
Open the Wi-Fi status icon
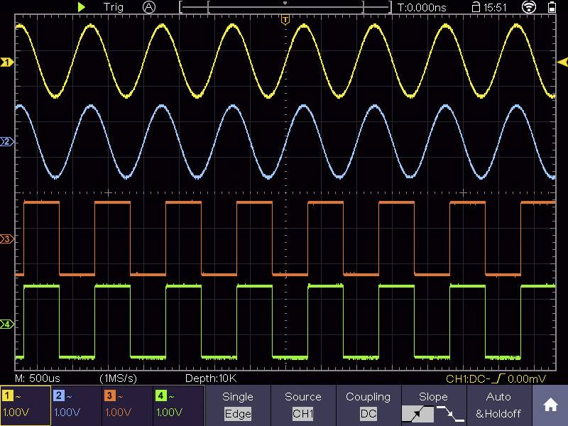click(x=529, y=7)
